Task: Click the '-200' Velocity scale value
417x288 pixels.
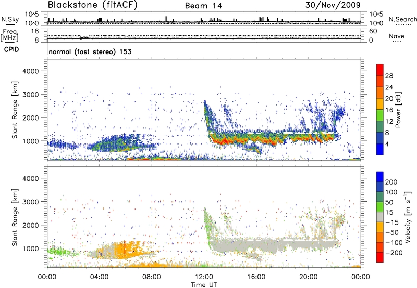Action: coord(394,253)
